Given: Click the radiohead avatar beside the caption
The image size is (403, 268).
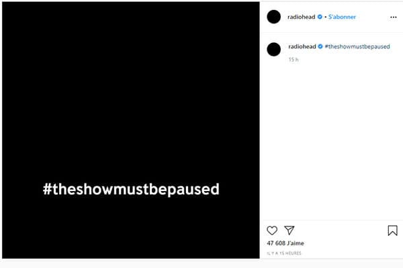Looking at the screenshot, I should 274,49.
